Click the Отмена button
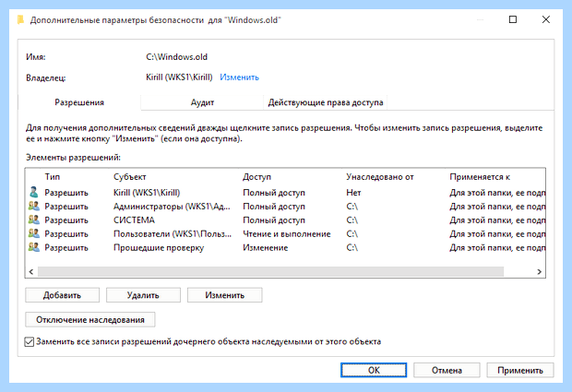Viewport: 572px width, 392px height. tap(447, 370)
